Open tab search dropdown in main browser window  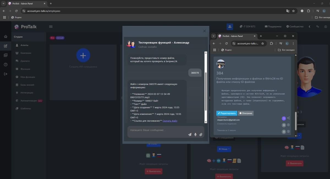[4, 3]
